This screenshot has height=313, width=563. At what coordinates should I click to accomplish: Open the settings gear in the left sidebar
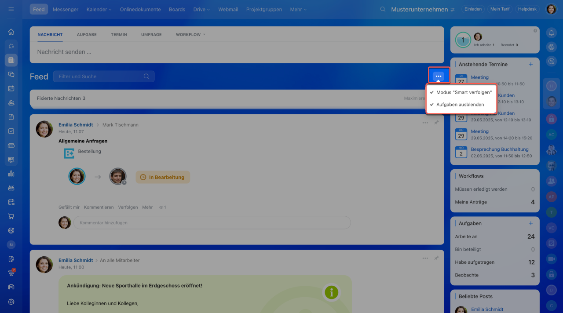click(11, 302)
